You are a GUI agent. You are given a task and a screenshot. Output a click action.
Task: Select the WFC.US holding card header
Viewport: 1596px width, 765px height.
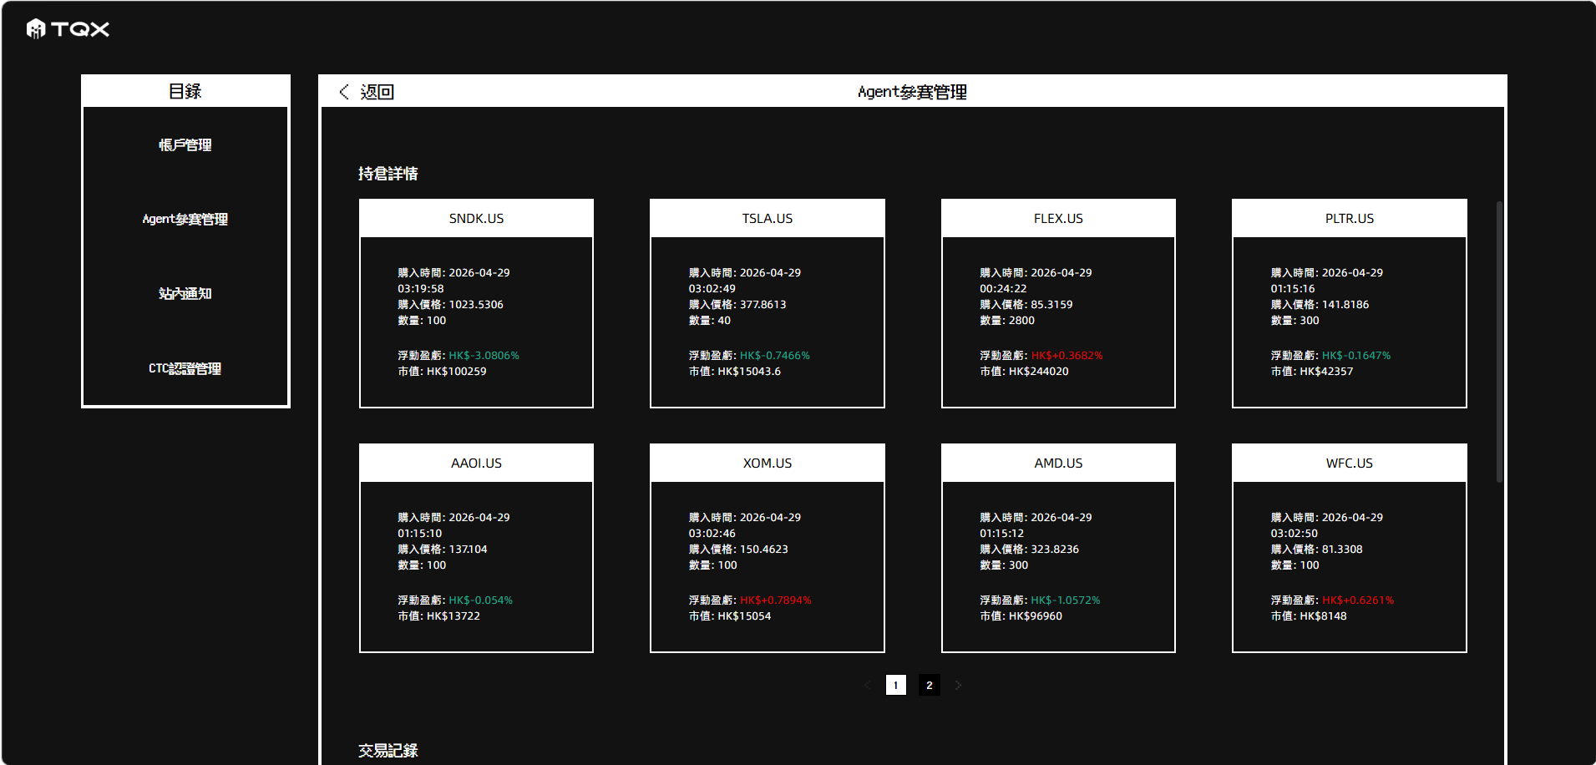[1350, 463]
